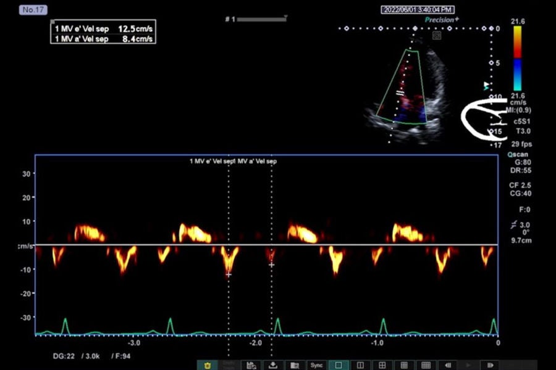The width and height of the screenshot is (556, 370).
Task: Select the MV e' Vel sep measurement row
Action: [103, 29]
